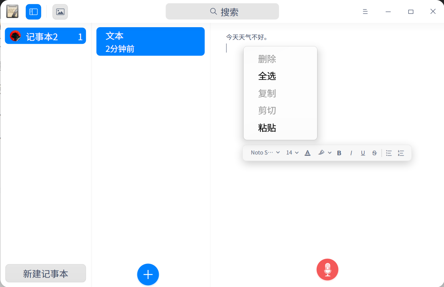This screenshot has height=287, width=444.
Task: Open the hamburger main menu
Action: tap(365, 12)
